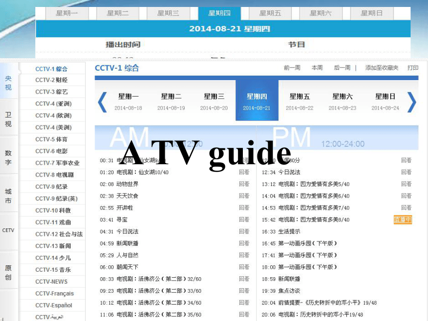428x321 pixels.
Task: Select the highlighted 星期四 2014-08-21 tab
Action: tap(257, 101)
